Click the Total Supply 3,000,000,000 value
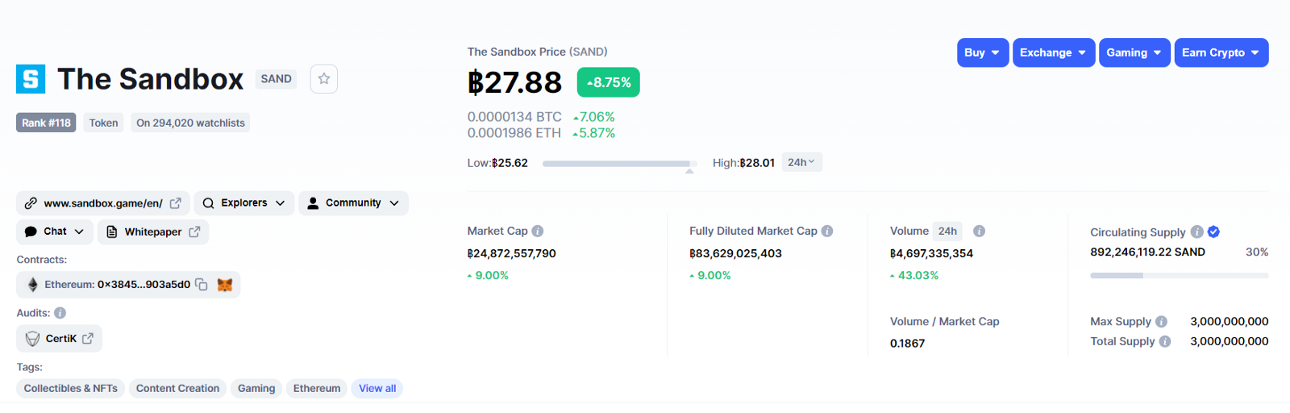The image size is (1290, 413). click(x=1230, y=341)
